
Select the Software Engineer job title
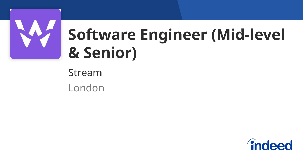click(176, 43)
